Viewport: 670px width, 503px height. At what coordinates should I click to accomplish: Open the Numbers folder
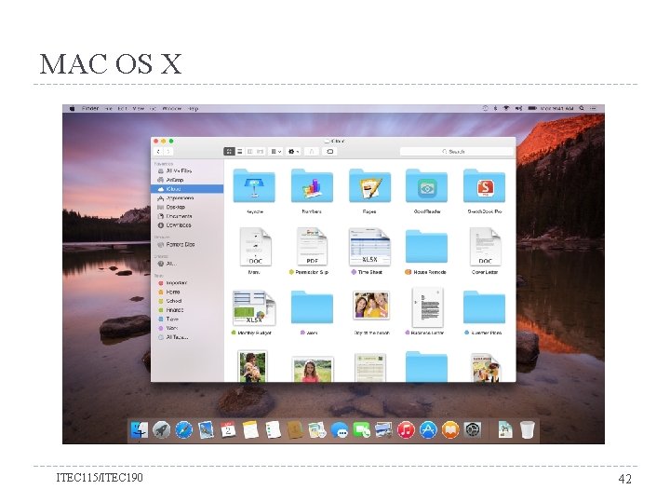(312, 185)
